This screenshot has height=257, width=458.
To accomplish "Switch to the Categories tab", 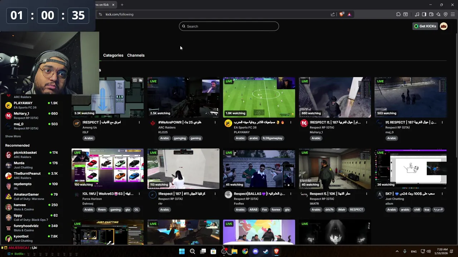I will click(113, 55).
